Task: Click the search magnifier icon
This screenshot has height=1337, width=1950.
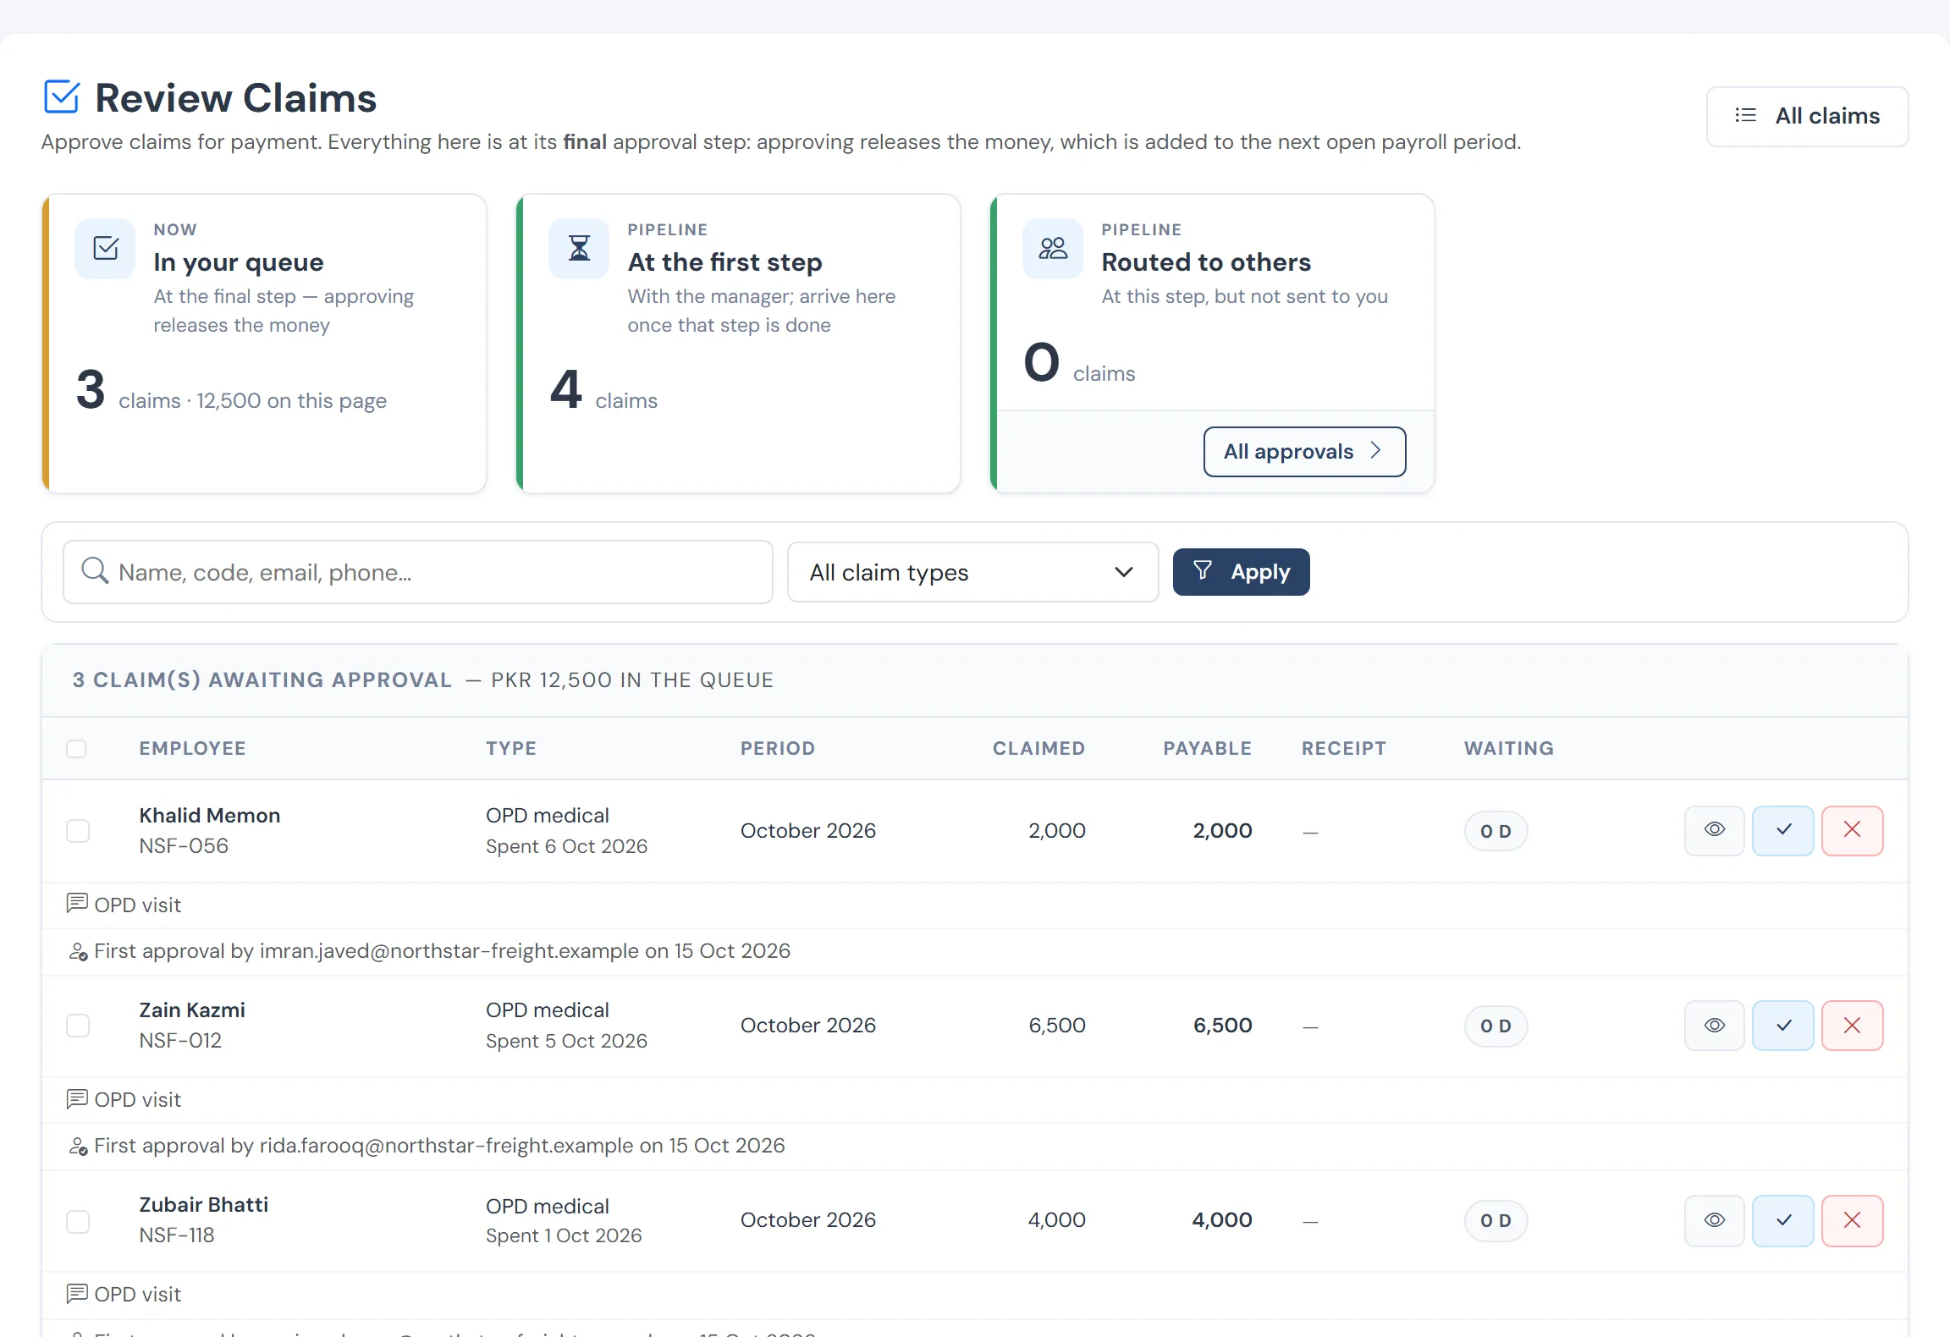Action: [x=95, y=571]
